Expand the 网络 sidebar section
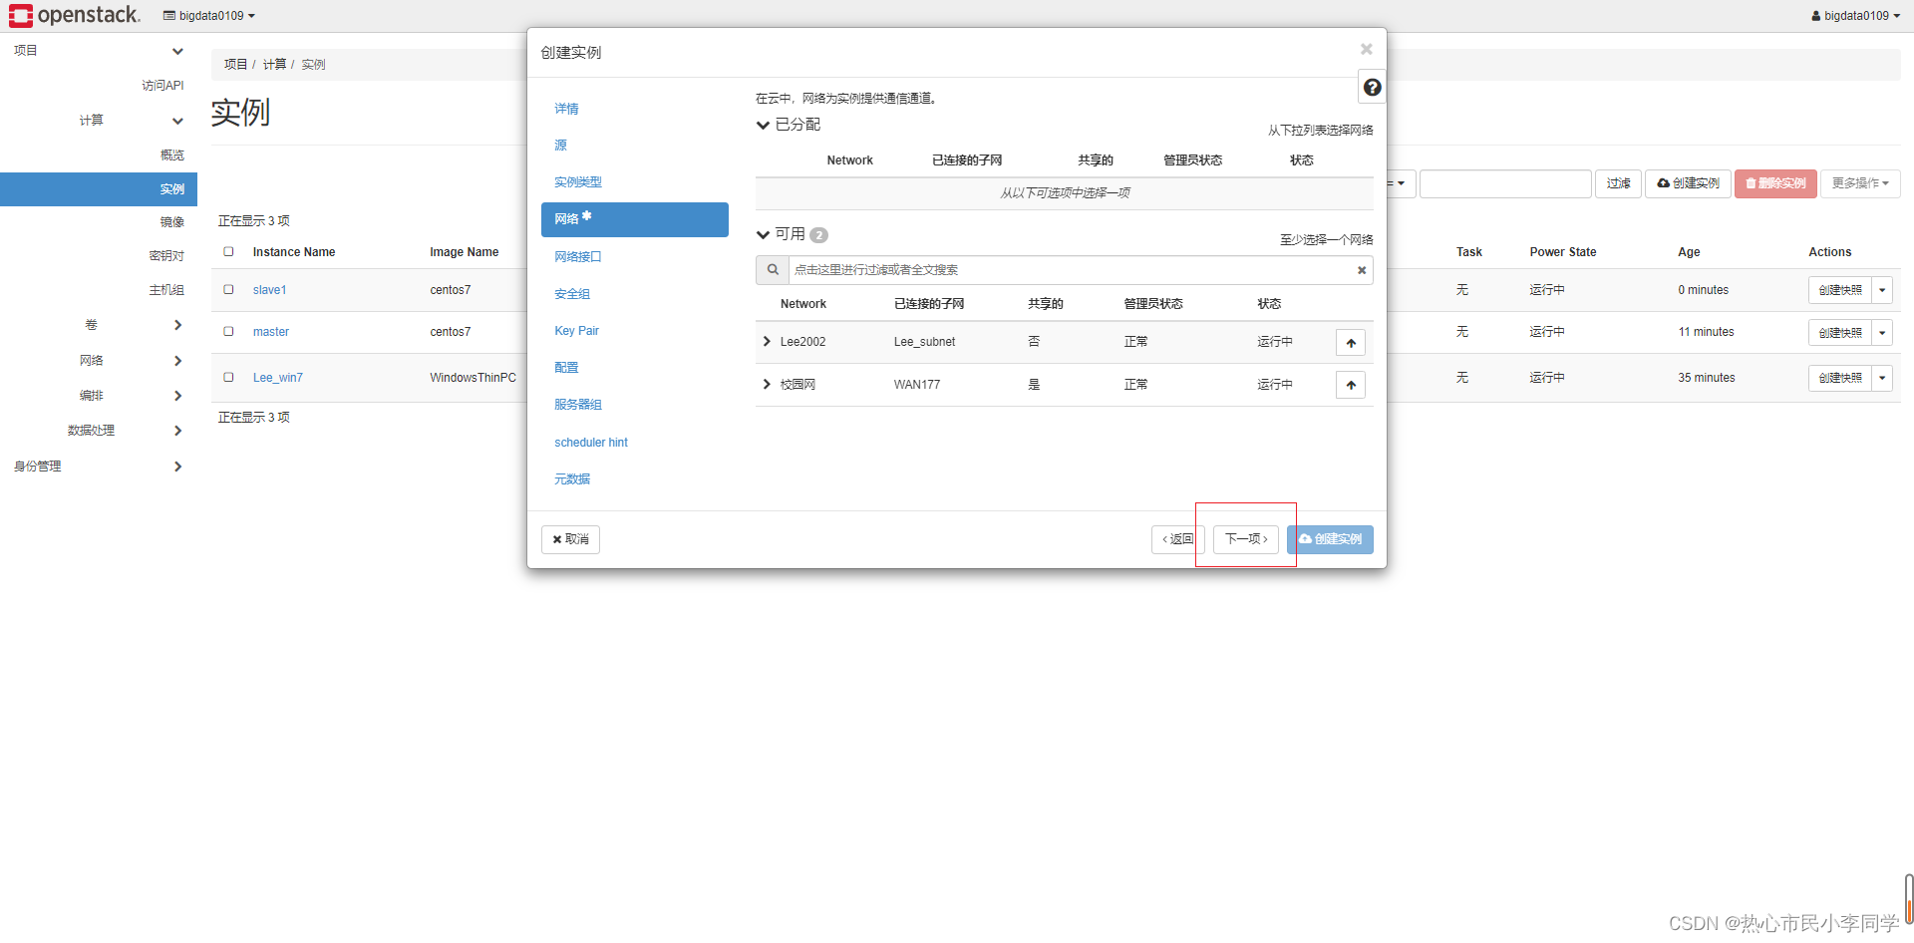Screen dimensions: 1914x943 [x=177, y=361]
